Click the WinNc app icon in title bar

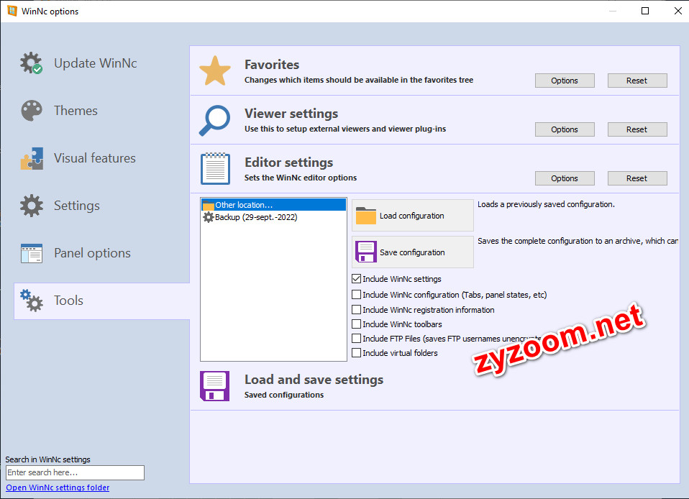12,11
